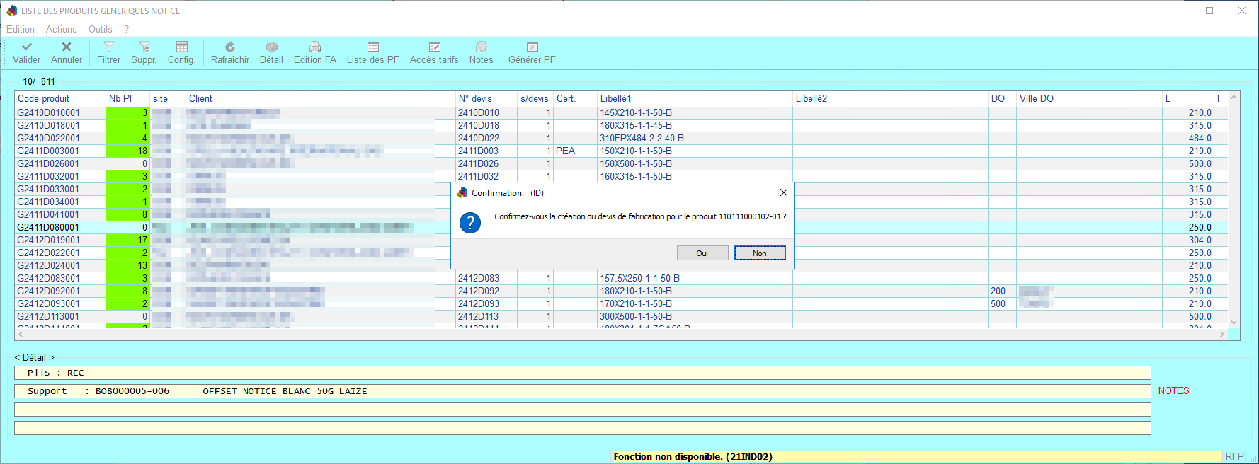Click the right arrow of the horizontal scrollbar
Screen dimensions: 1259x464
tap(1222, 334)
